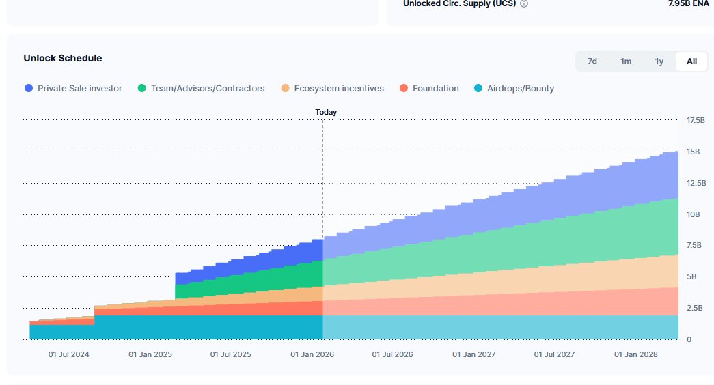Click the Today marker label

pos(326,112)
